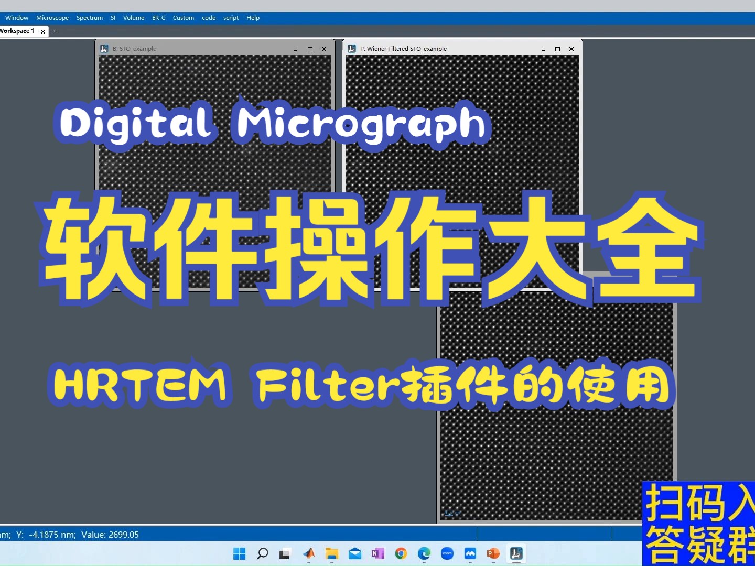The height and width of the screenshot is (566, 755).
Task: Open the blue meeting app on the taskbar
Action: click(x=470, y=553)
